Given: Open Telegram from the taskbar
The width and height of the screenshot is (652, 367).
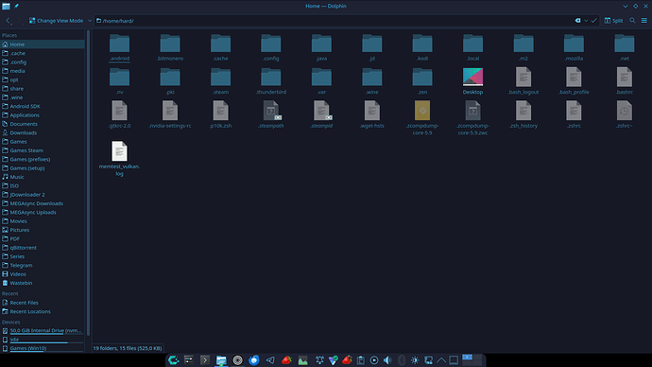Looking at the screenshot, I should (270, 360).
